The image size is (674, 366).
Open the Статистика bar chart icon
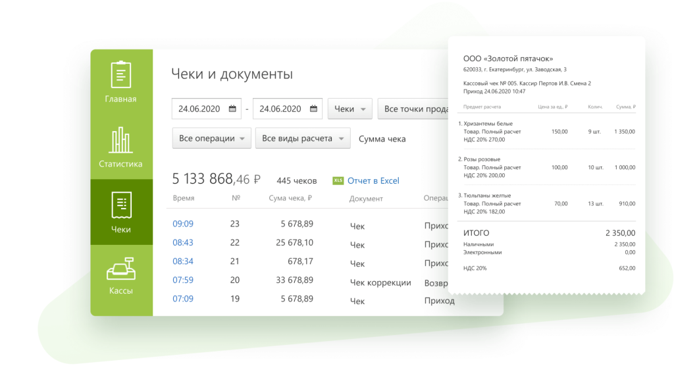[x=121, y=140]
